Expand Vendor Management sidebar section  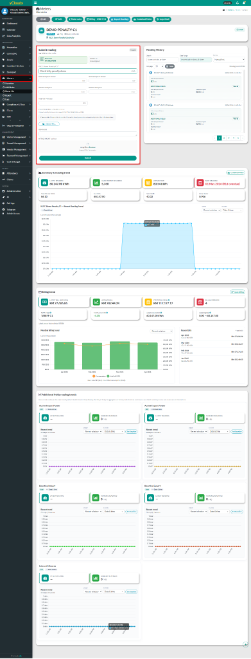coord(16,149)
